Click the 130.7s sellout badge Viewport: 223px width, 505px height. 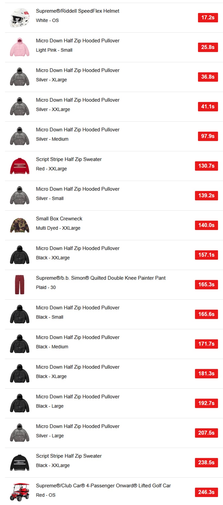coord(206,166)
